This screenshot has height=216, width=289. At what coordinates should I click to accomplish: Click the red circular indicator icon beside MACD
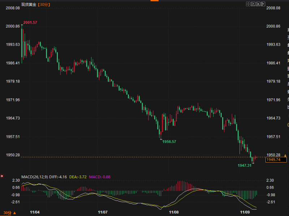coord(2,176)
